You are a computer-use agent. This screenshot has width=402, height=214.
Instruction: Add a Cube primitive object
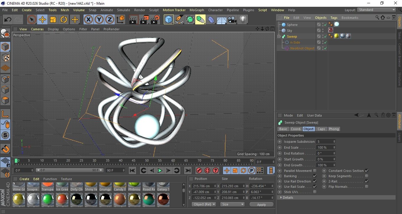tap(168, 20)
